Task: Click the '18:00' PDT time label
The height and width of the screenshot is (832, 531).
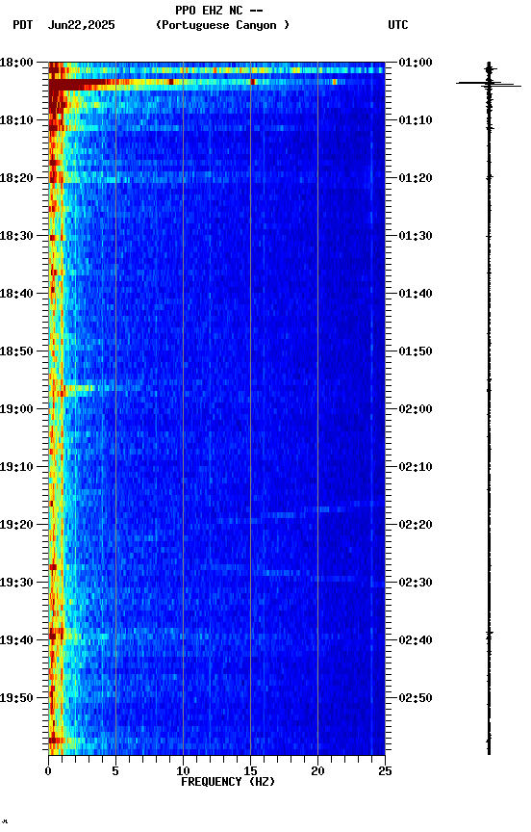Action: point(16,63)
